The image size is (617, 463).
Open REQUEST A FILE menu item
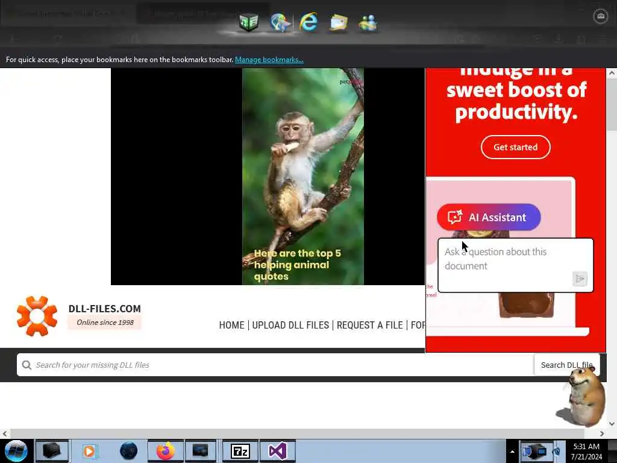[369, 325]
